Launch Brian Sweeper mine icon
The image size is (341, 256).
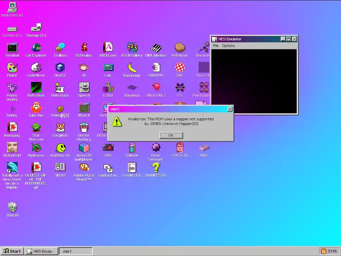156,147
